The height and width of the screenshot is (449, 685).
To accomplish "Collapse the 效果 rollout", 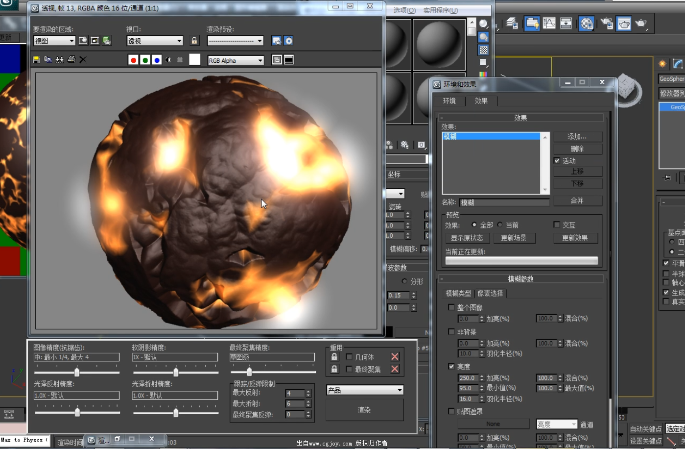I will click(x=521, y=118).
